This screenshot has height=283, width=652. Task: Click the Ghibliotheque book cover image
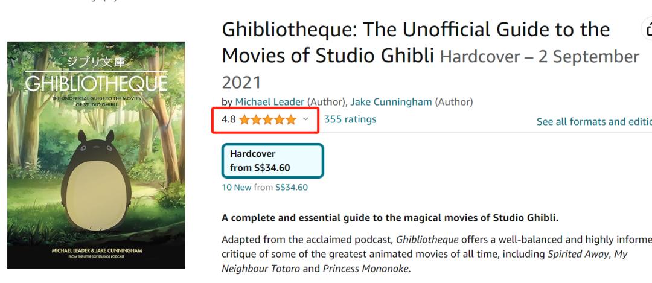tap(97, 155)
